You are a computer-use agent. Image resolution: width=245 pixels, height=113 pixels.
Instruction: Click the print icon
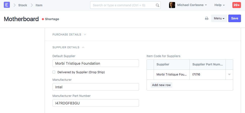(x=207, y=18)
